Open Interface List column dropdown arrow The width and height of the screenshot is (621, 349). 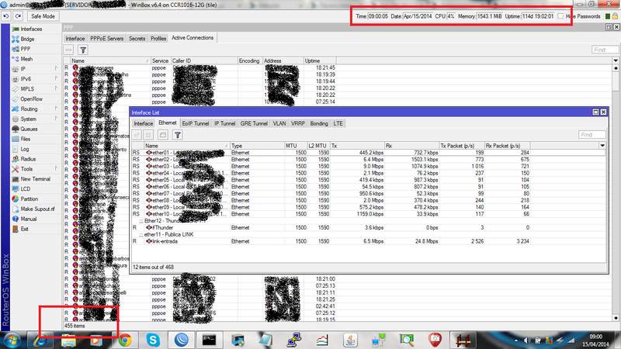point(602,146)
